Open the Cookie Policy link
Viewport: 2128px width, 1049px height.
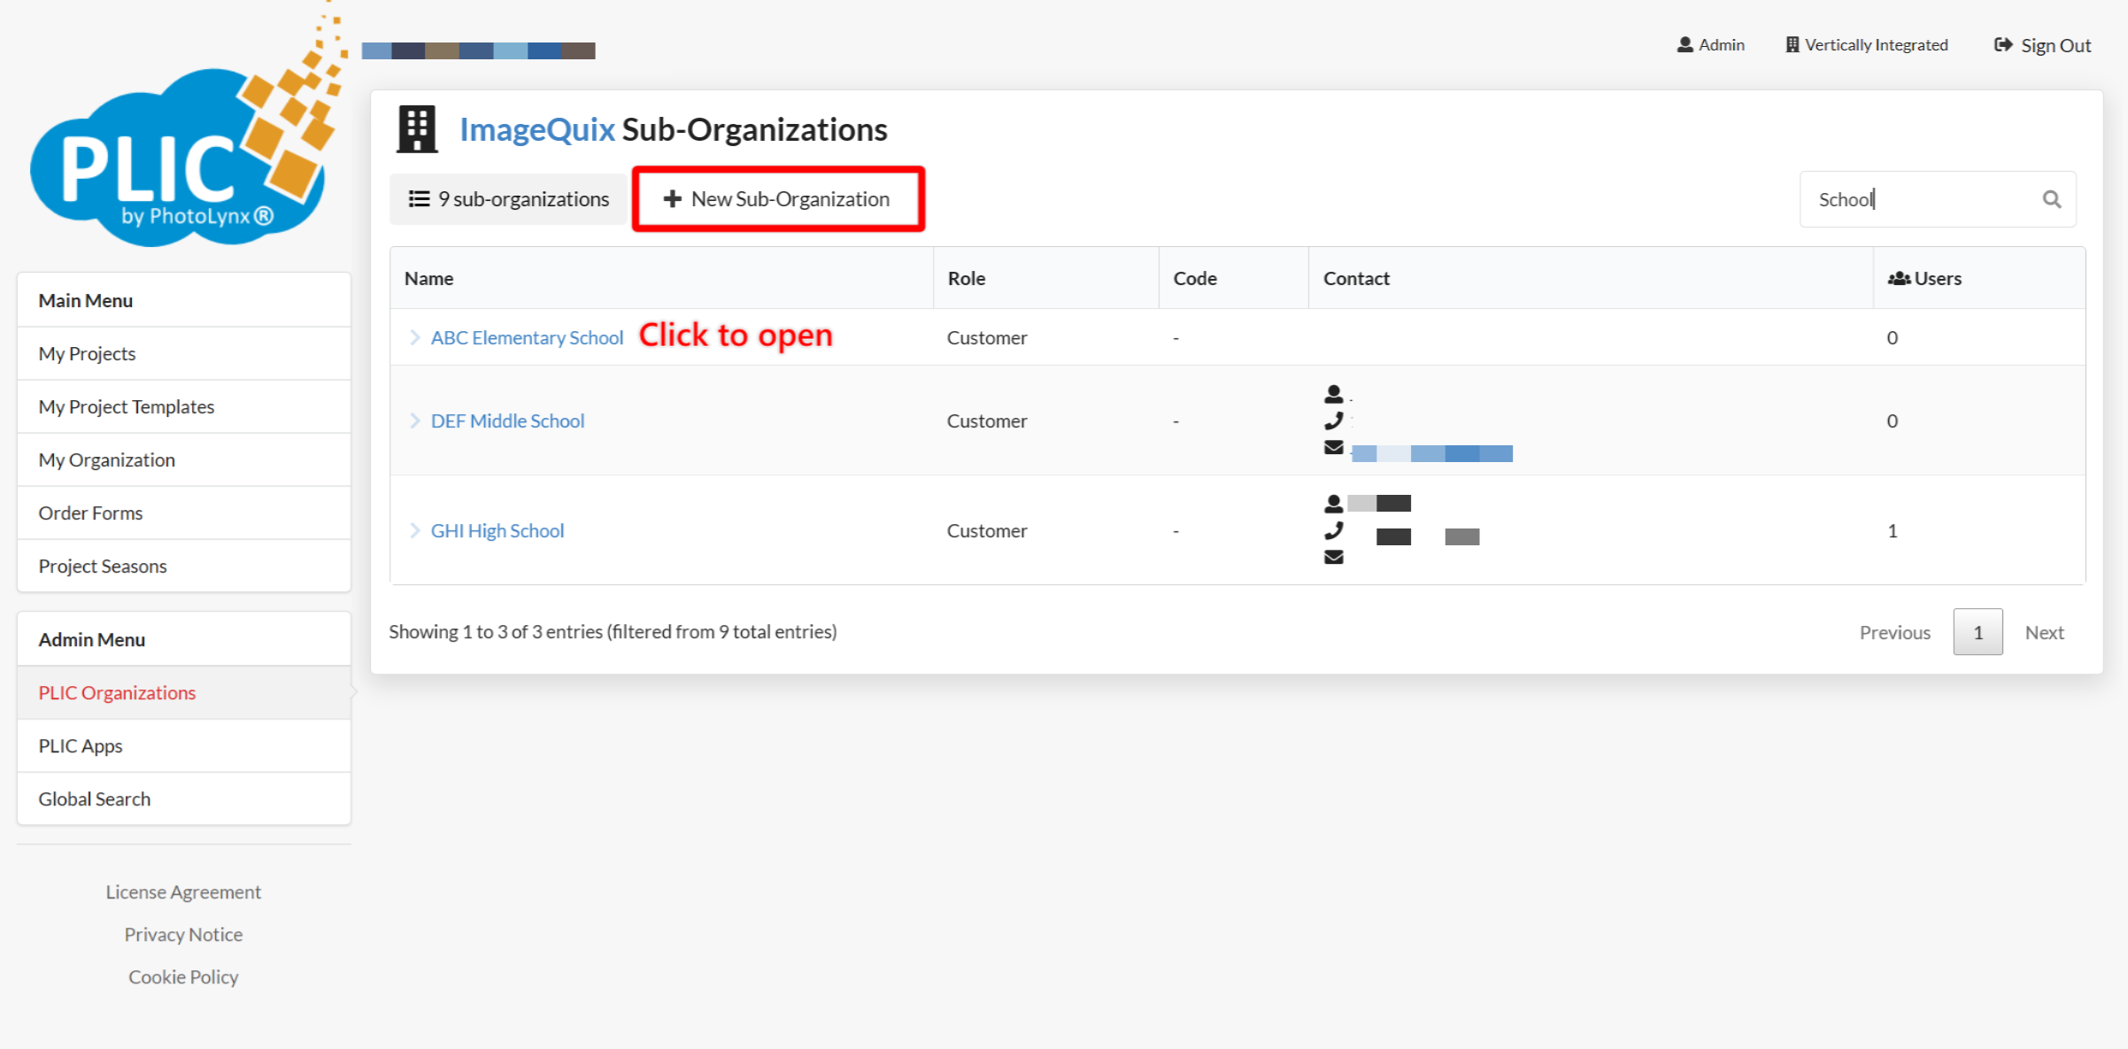click(x=183, y=976)
